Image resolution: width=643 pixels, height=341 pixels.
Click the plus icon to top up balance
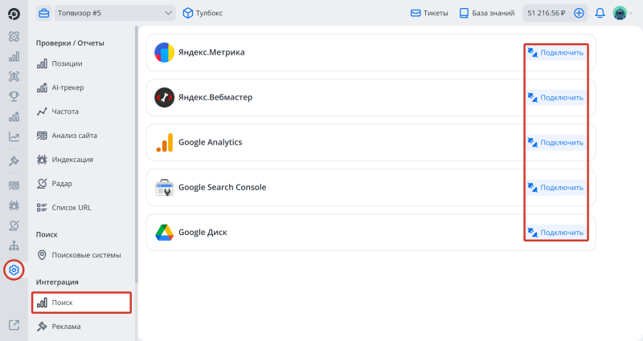[x=579, y=13]
